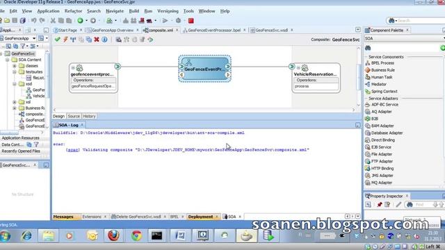Click the GeoFenceEventProcessor BPEL component on canvas

point(204,69)
